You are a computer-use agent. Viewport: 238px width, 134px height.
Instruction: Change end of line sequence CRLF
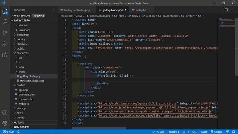click(195, 131)
